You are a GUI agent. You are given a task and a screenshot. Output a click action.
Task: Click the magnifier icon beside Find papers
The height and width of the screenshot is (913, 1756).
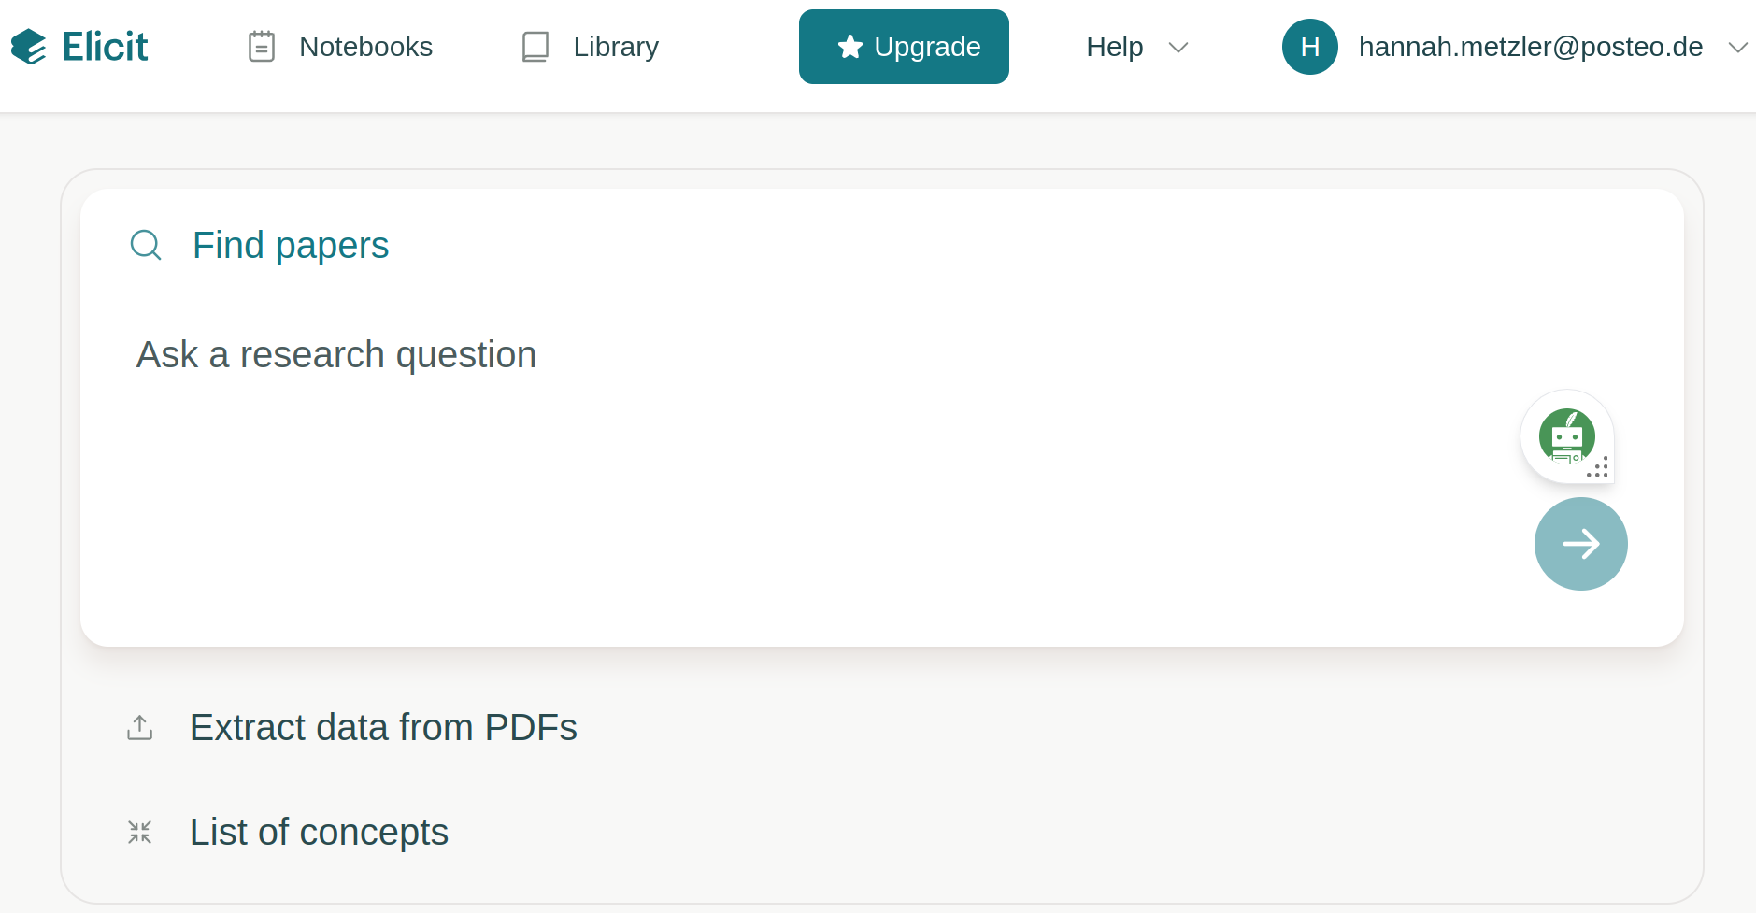pyautogui.click(x=146, y=245)
